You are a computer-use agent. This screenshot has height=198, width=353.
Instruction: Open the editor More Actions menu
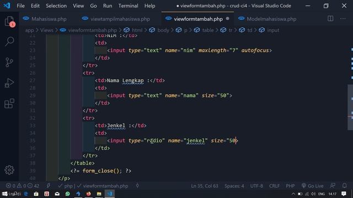click(x=343, y=19)
